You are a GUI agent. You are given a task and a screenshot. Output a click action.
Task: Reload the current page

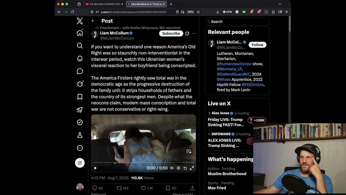click(72, 12)
